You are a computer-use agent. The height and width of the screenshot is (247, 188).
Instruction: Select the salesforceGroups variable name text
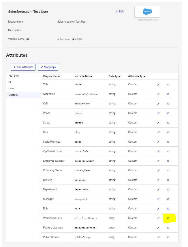(x=86, y=218)
